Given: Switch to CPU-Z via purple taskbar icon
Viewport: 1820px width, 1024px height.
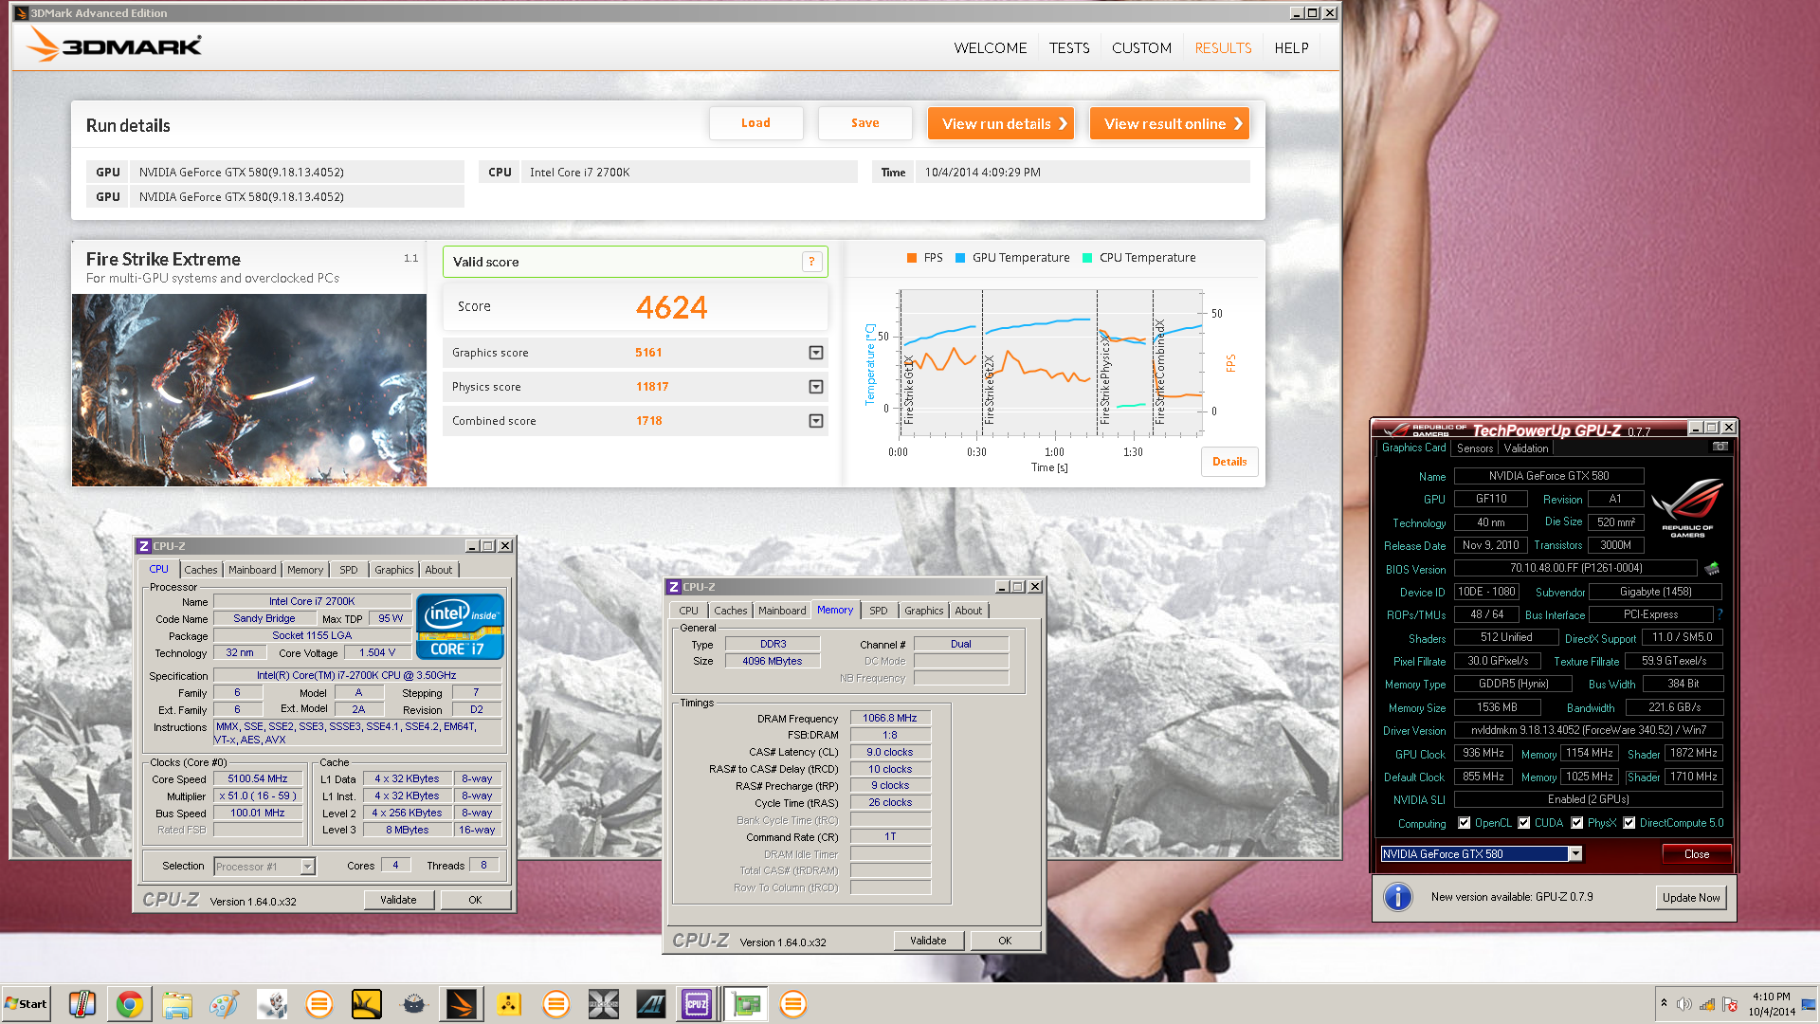Looking at the screenshot, I should tap(697, 1004).
